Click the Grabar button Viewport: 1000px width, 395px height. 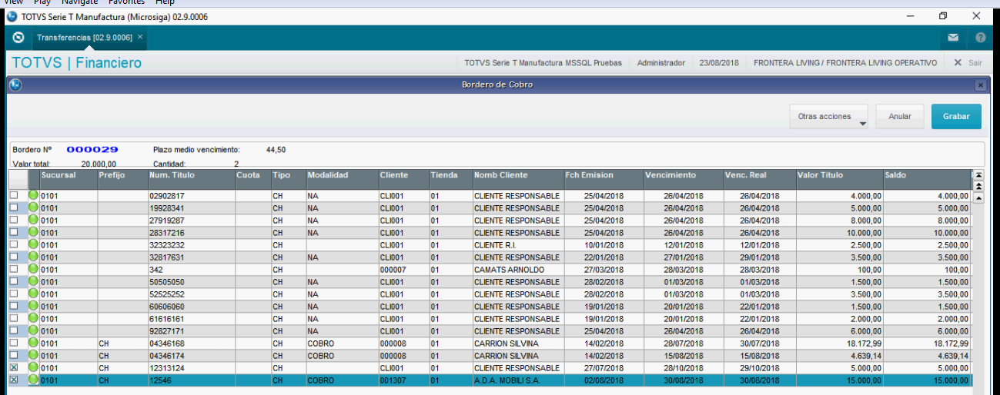coord(956,117)
